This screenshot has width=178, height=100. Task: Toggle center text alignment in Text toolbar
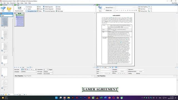[130, 11]
